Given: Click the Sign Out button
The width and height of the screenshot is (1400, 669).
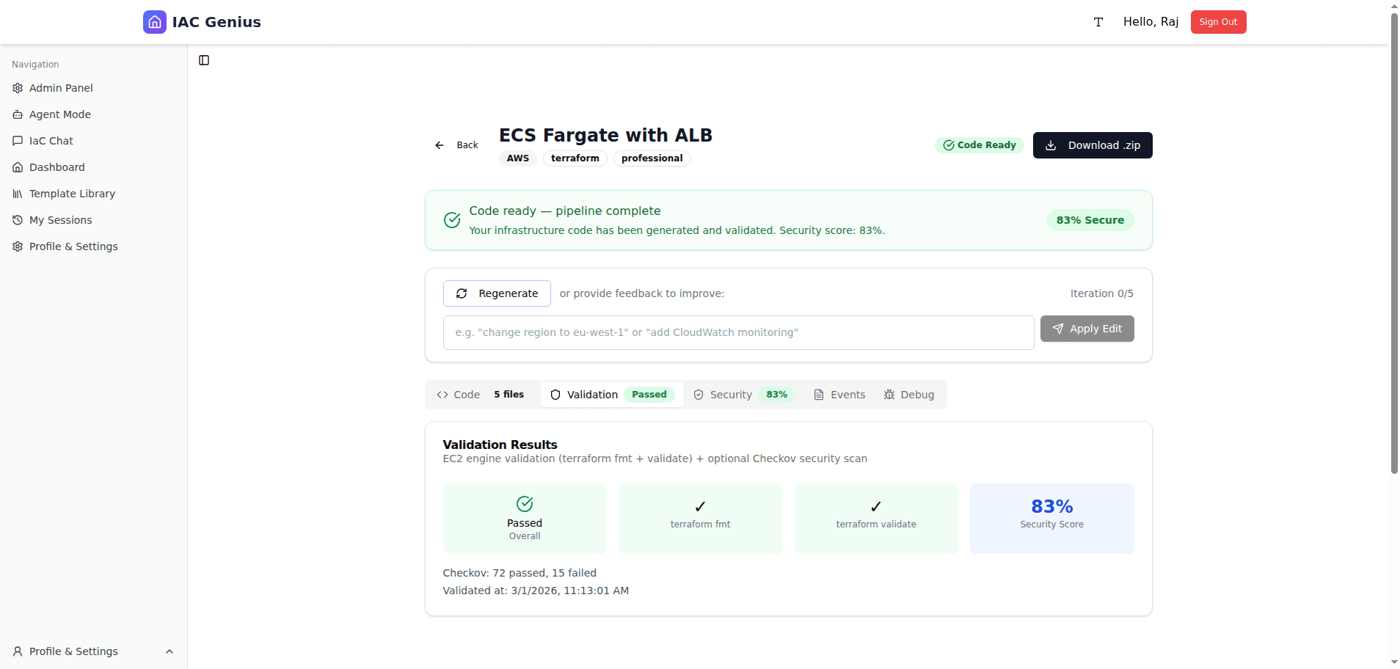Looking at the screenshot, I should pyautogui.click(x=1218, y=22).
